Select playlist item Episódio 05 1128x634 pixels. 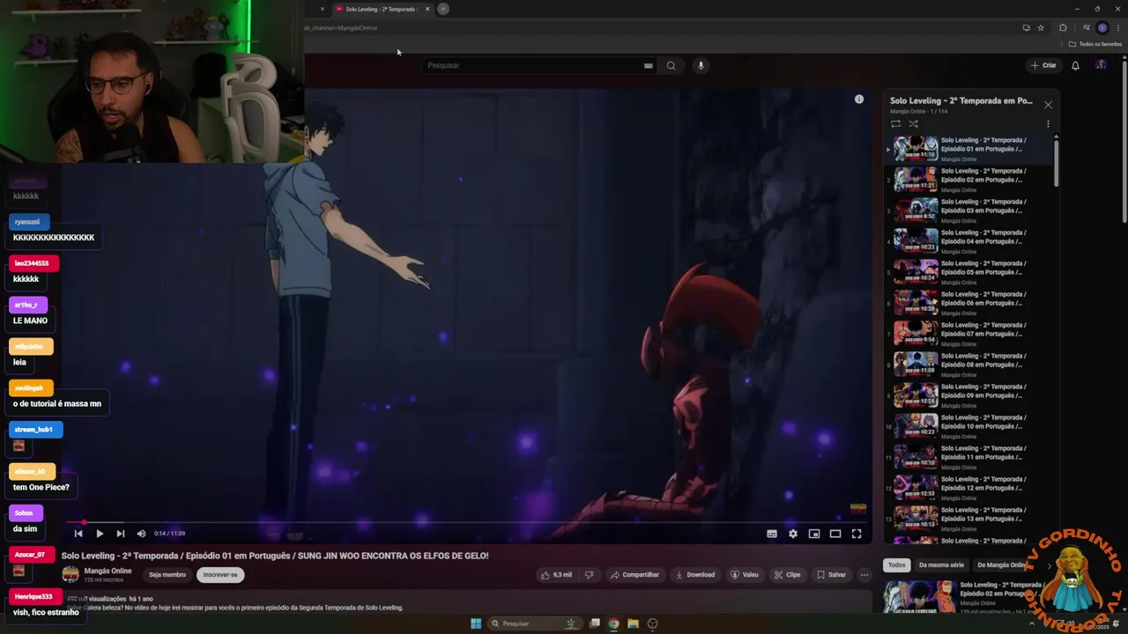pos(969,271)
